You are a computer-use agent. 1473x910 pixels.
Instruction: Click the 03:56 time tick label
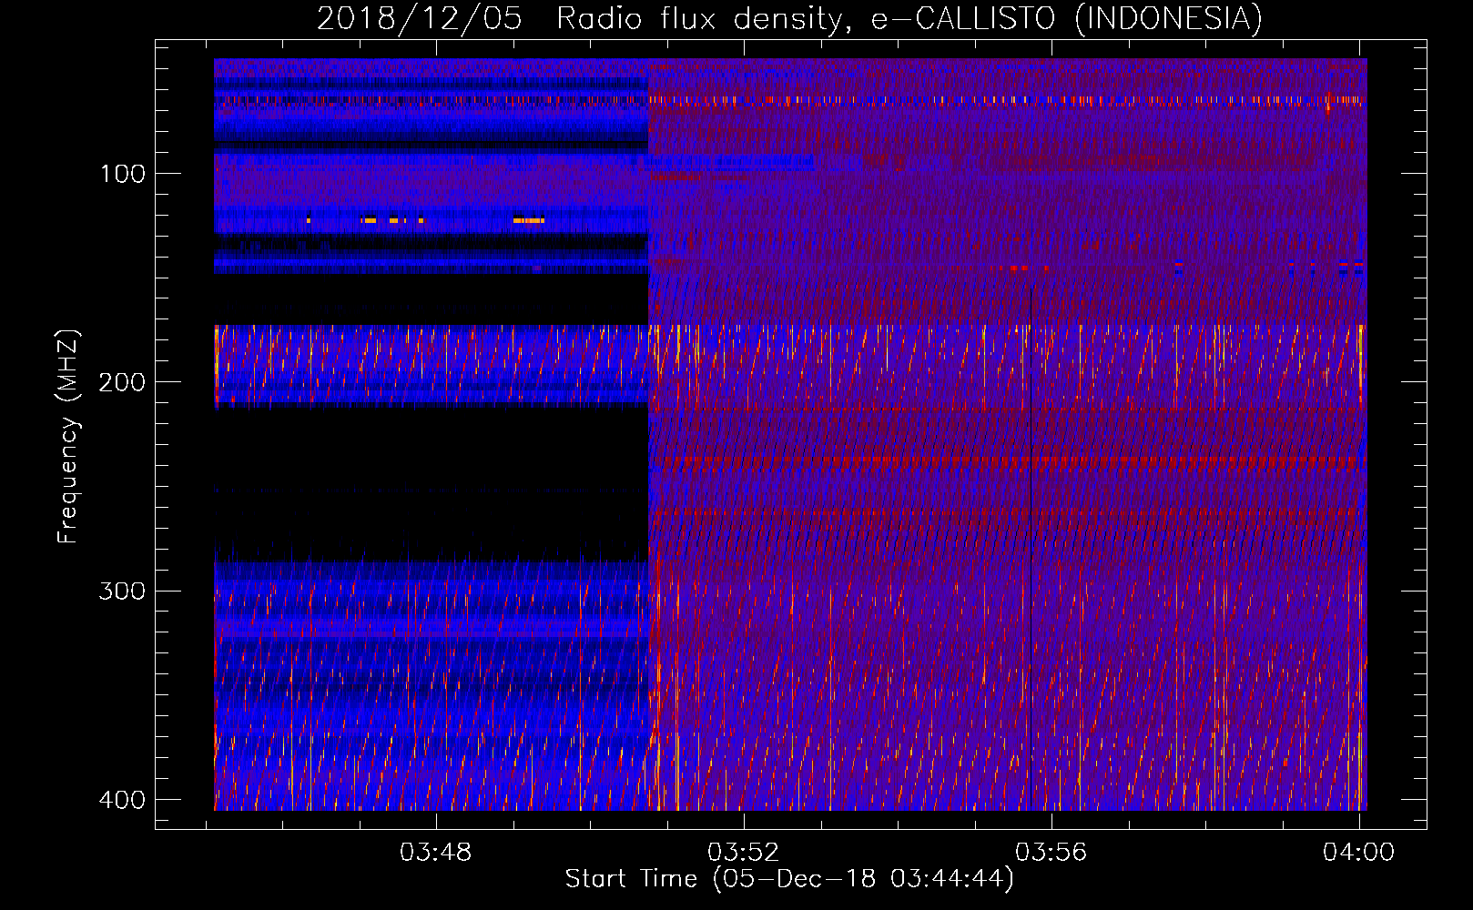click(1051, 852)
